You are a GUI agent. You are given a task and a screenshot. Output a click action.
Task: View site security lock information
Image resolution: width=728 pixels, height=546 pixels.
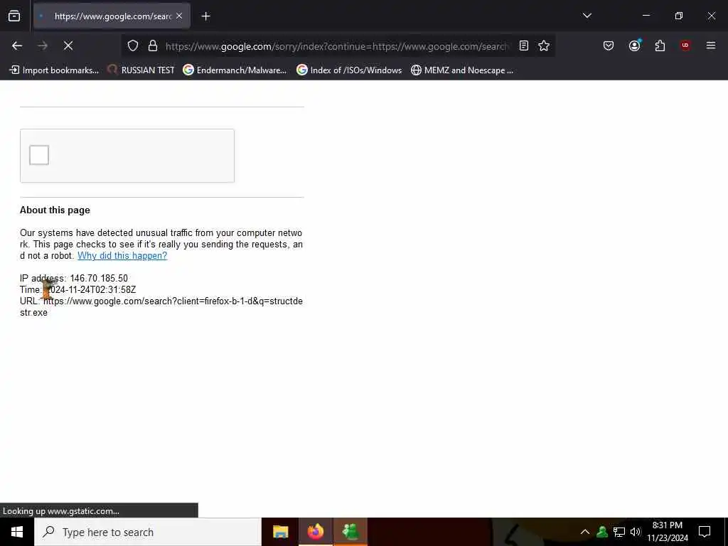click(x=153, y=46)
